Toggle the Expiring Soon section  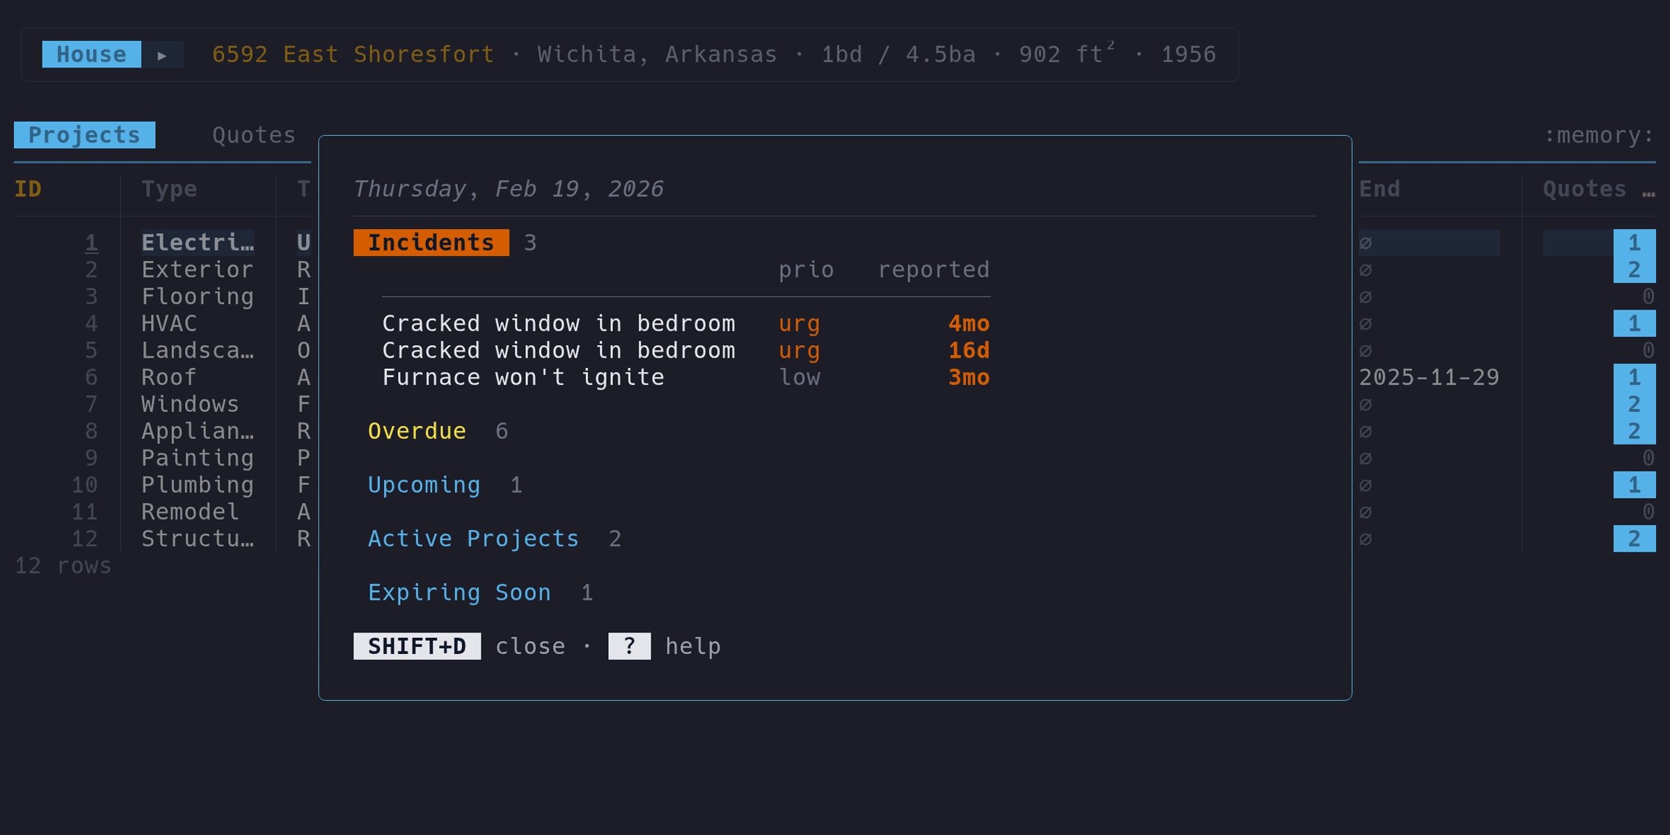(459, 592)
